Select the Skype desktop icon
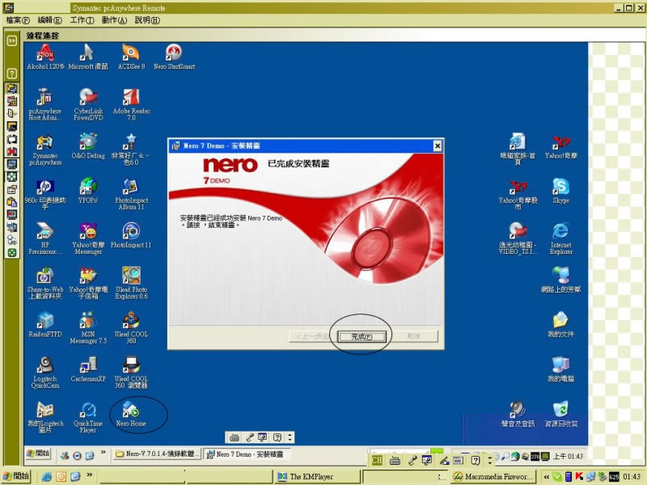Screen dimensions: 647x485 [560, 191]
